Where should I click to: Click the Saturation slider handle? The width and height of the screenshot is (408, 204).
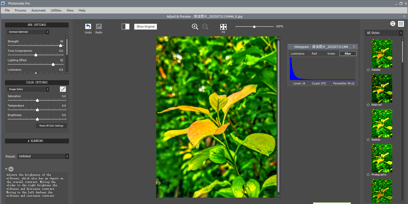[37, 100]
